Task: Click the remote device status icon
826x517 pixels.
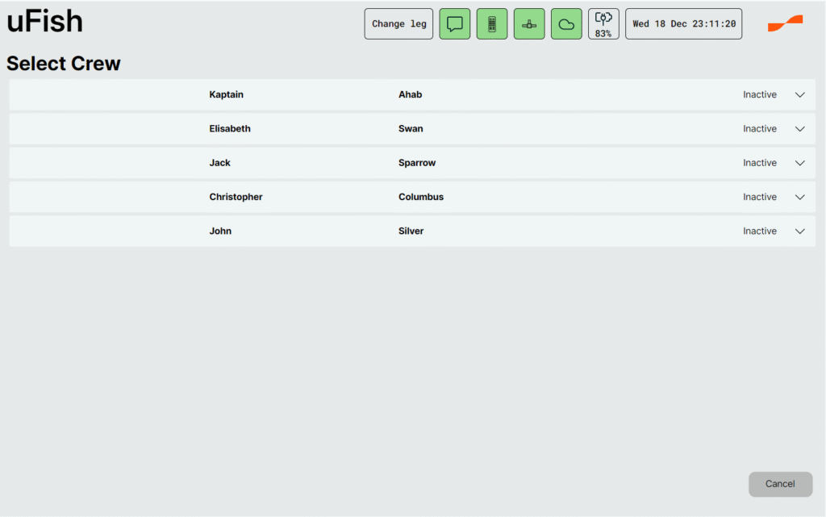Action: [x=492, y=24]
